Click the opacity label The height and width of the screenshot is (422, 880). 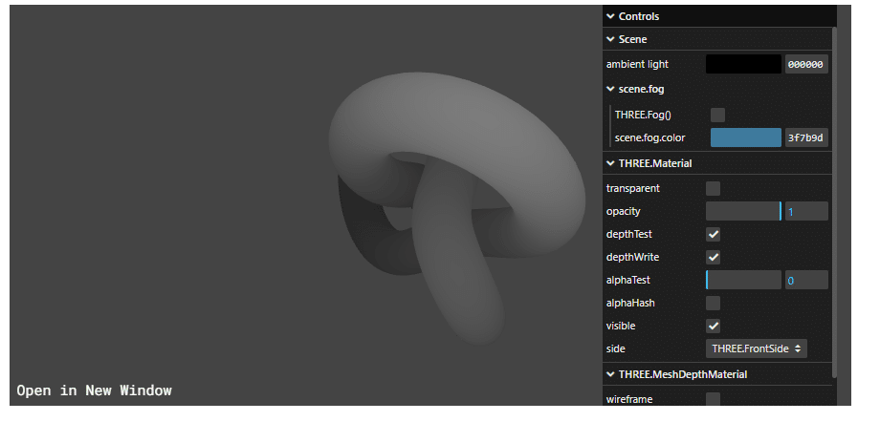tap(623, 211)
